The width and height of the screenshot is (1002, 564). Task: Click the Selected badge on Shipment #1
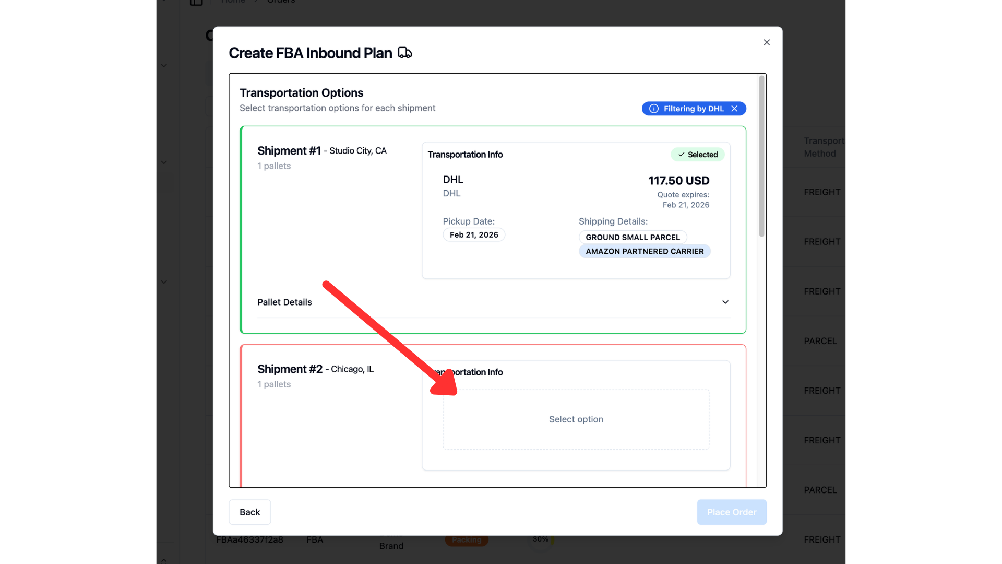697,155
